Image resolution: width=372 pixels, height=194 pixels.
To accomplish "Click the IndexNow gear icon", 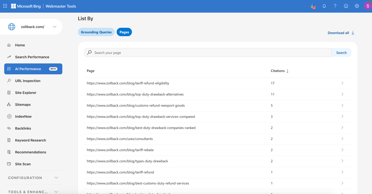I will tap(9, 117).
